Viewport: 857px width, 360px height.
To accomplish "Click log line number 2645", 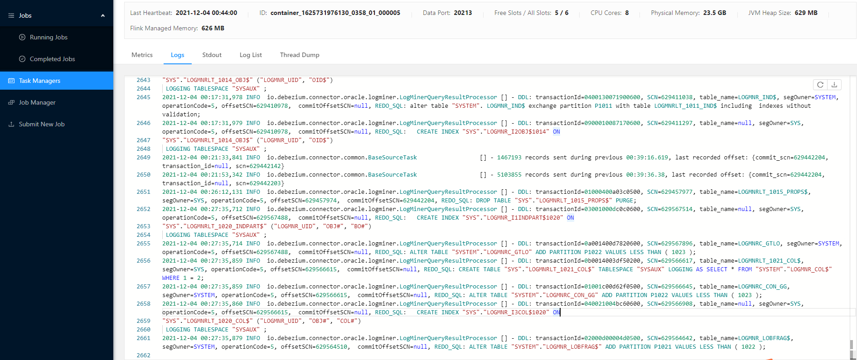I will [x=144, y=97].
